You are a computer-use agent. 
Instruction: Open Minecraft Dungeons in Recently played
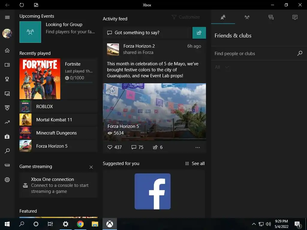coord(58,133)
